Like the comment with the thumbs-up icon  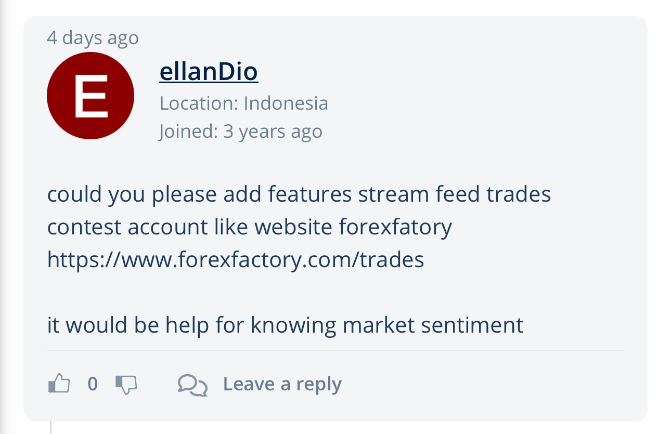(59, 384)
